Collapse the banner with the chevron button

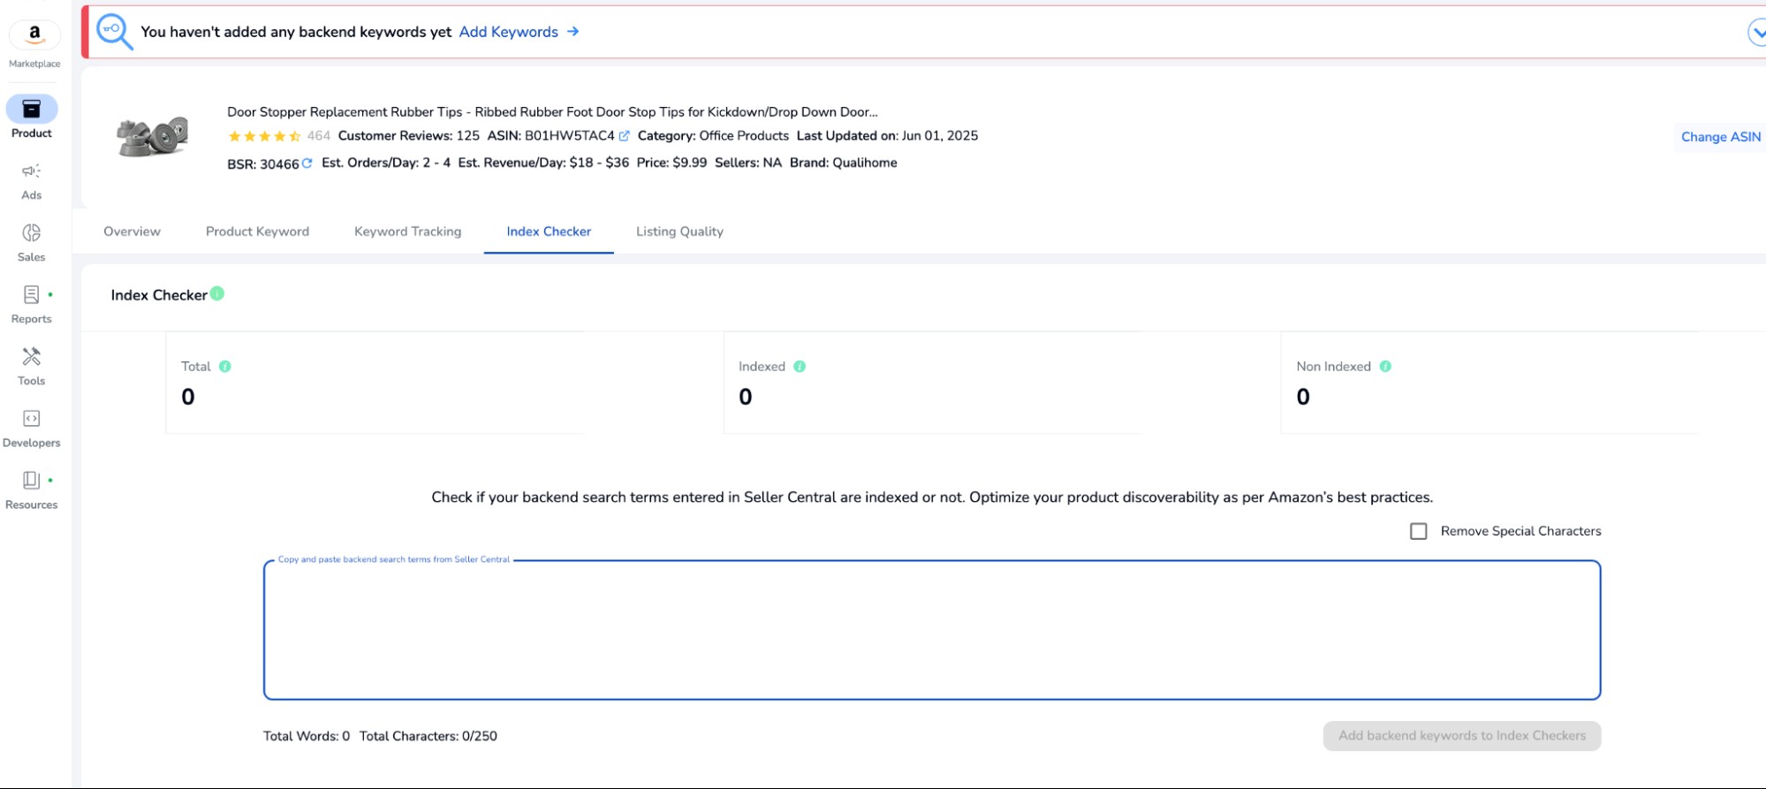pos(1756,33)
